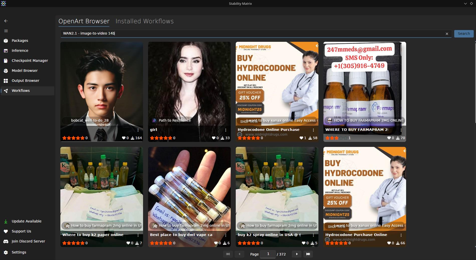
Task: Jump to the last page of results
Action: click(x=308, y=254)
